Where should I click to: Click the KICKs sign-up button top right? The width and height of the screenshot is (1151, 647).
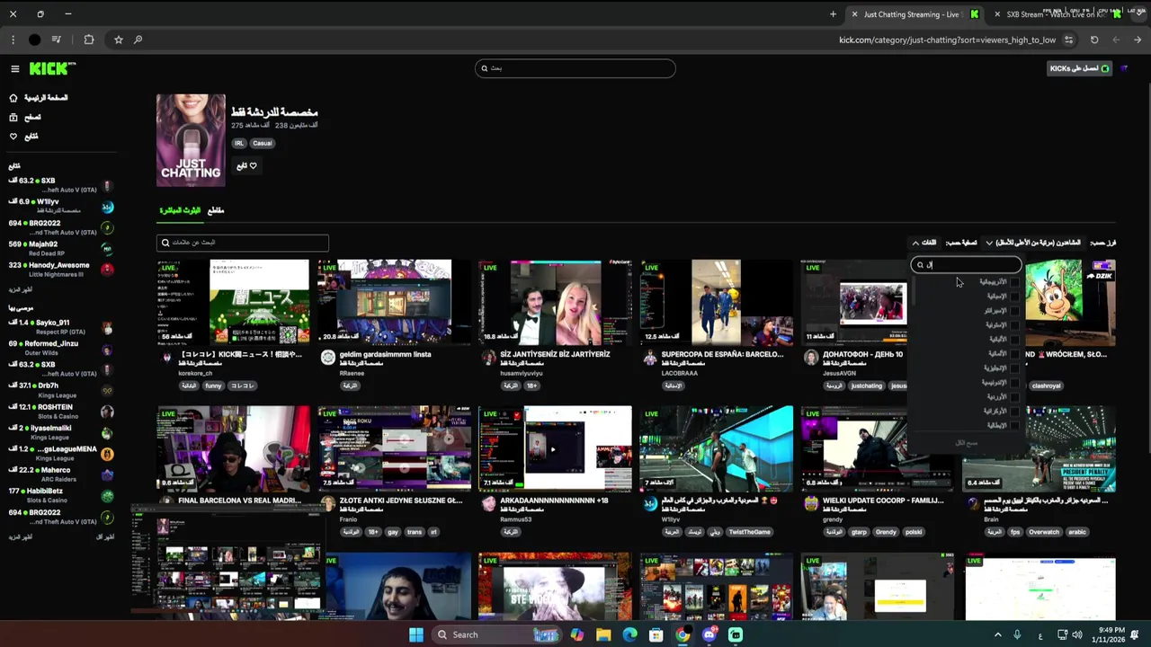pyautogui.click(x=1081, y=69)
